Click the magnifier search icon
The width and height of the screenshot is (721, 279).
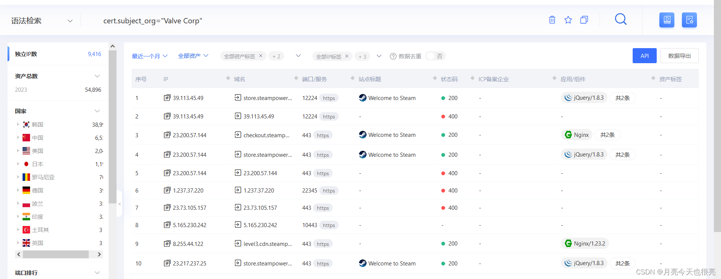621,19
